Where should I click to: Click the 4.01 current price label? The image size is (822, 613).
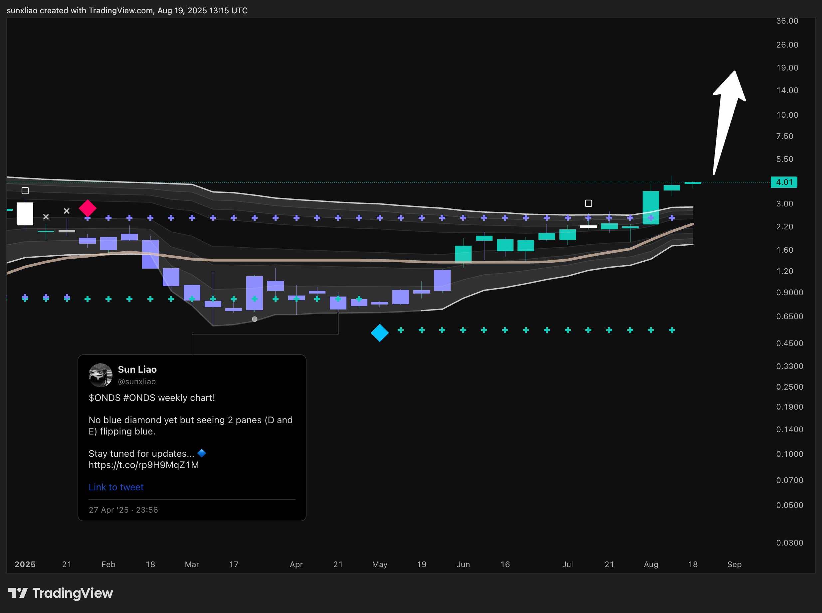pos(784,182)
